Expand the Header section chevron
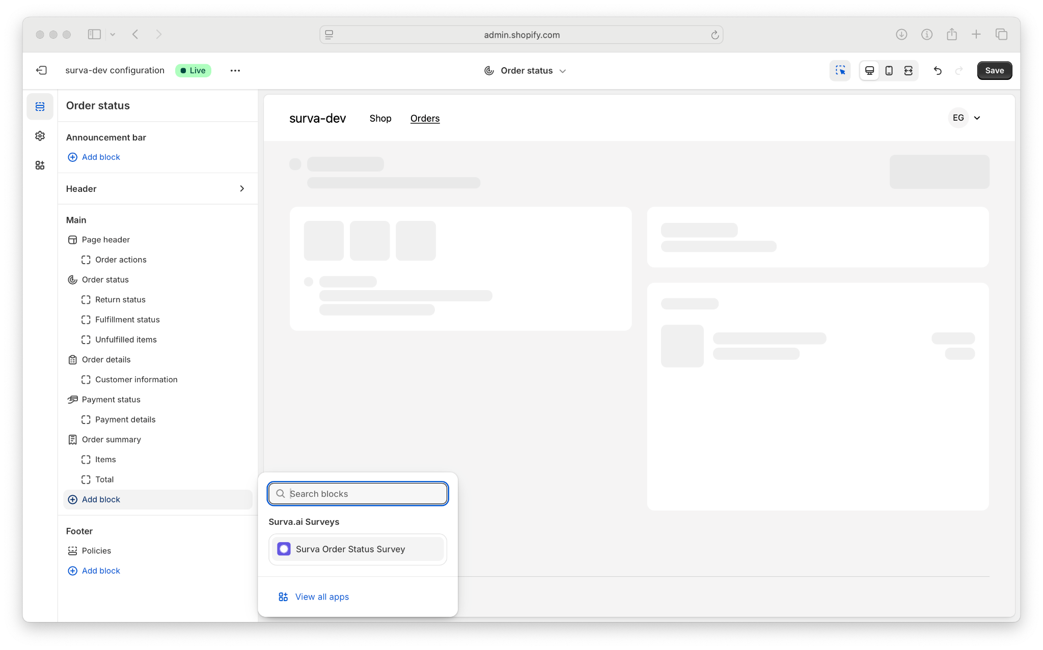This screenshot has width=1043, height=650. coord(242,189)
